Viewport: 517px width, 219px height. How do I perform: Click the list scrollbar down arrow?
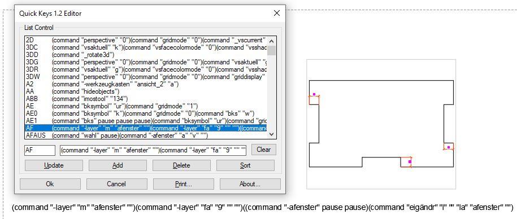click(271, 134)
